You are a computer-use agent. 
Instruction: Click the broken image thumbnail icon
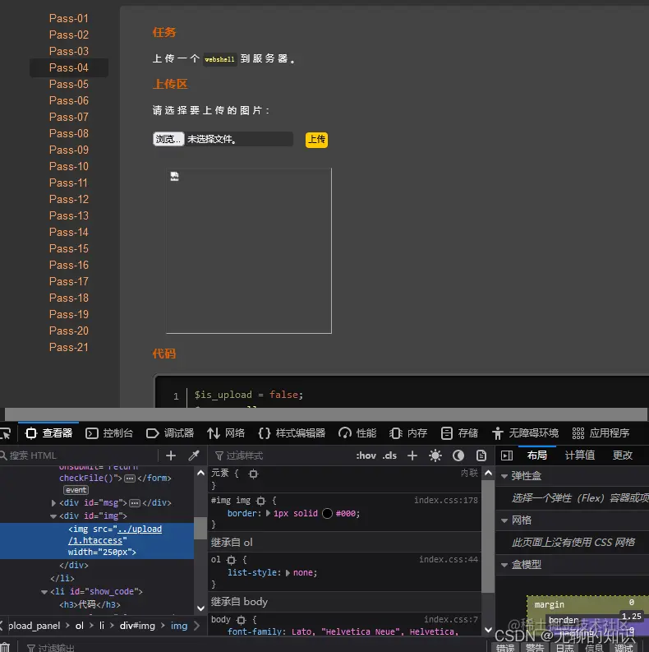[174, 176]
